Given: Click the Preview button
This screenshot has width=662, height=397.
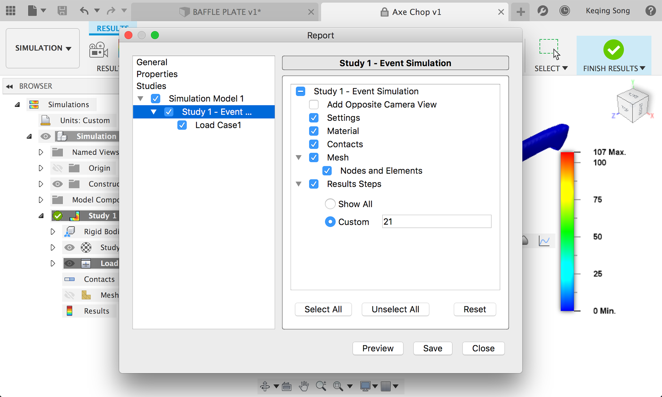Looking at the screenshot, I should point(378,348).
